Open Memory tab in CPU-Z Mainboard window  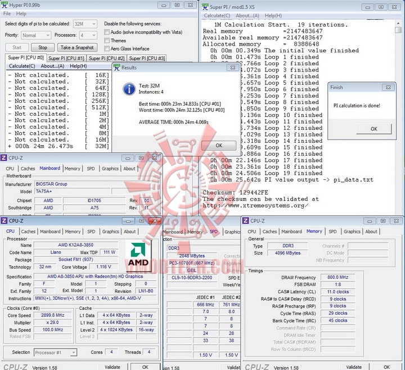[73, 169]
